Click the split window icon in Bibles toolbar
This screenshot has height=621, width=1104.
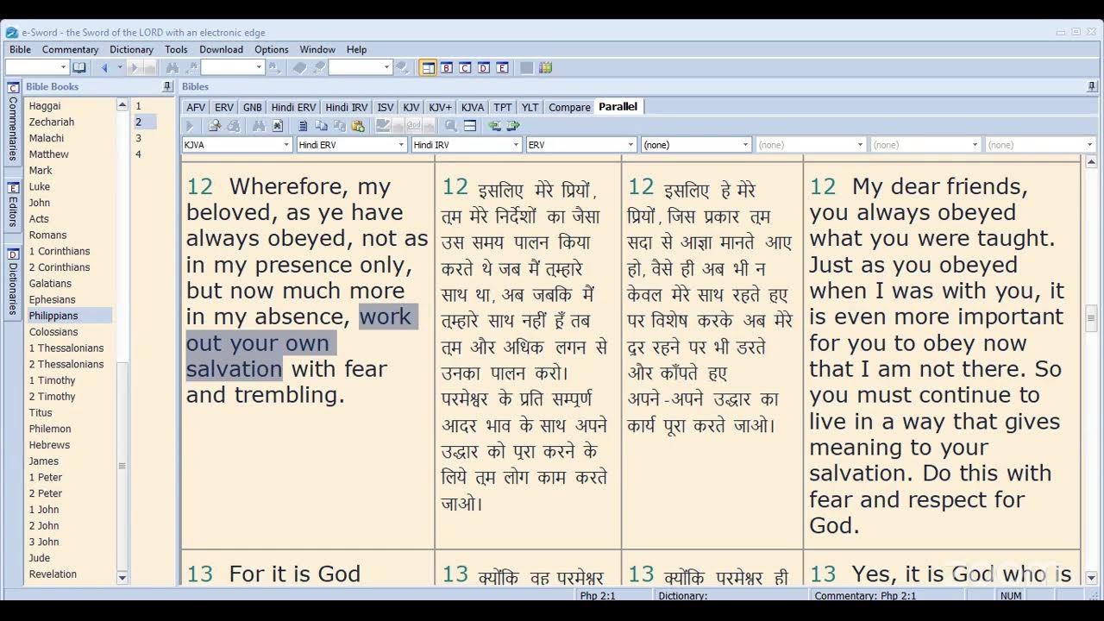click(470, 126)
